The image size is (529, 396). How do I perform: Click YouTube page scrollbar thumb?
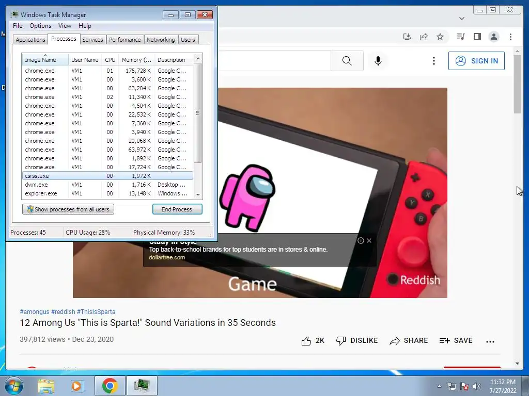517,84
